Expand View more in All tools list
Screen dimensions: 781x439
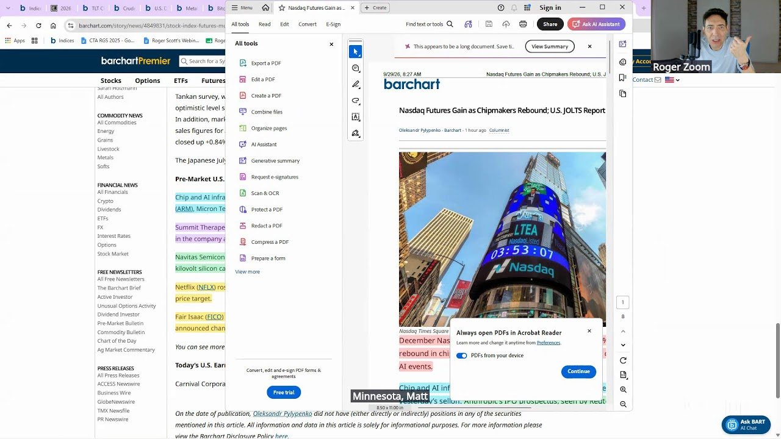click(x=247, y=271)
